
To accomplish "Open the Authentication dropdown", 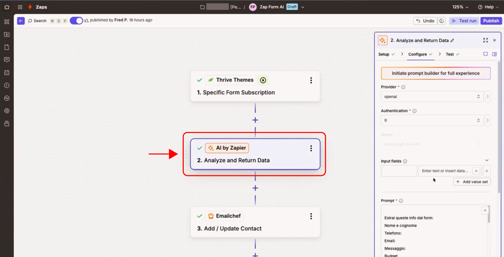I will click(432, 120).
